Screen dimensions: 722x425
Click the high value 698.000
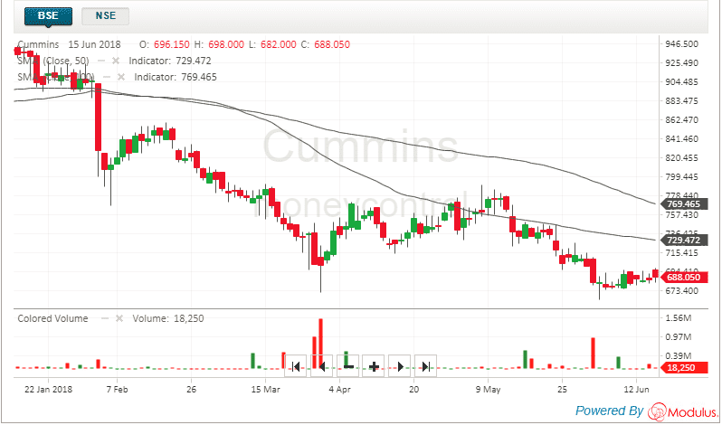tap(226, 44)
